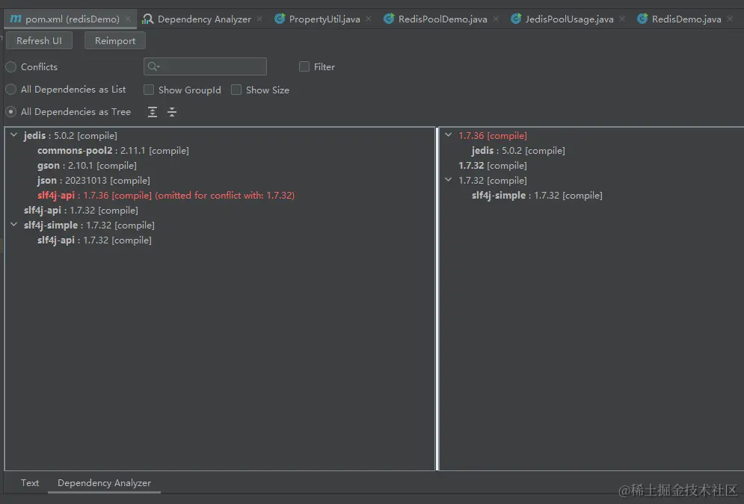Click the Reimport button
This screenshot has height=504, width=744.
click(x=115, y=41)
